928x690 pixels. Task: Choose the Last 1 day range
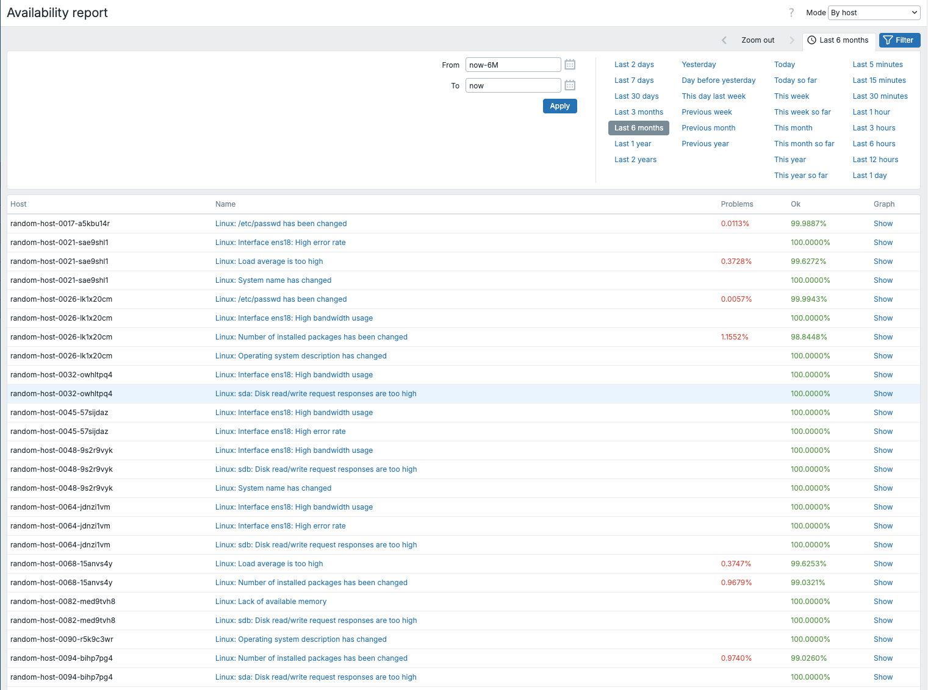click(869, 176)
